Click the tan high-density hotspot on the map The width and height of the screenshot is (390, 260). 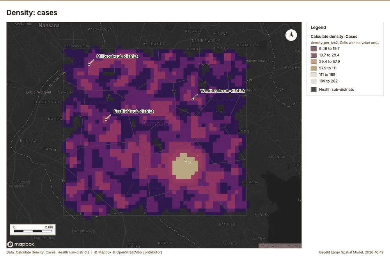[x=185, y=166]
